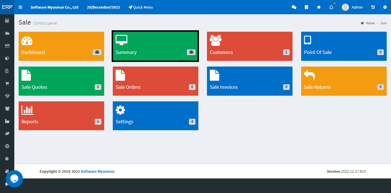Click the Sale Returns reply arrow icon

pos(309,75)
